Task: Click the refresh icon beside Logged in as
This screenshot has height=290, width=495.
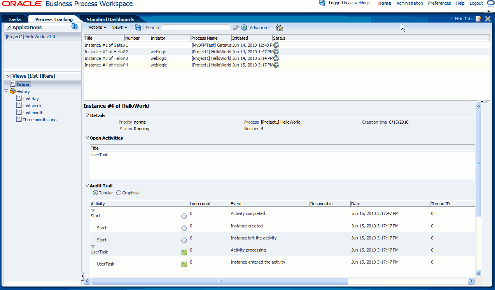Action: point(322,3)
